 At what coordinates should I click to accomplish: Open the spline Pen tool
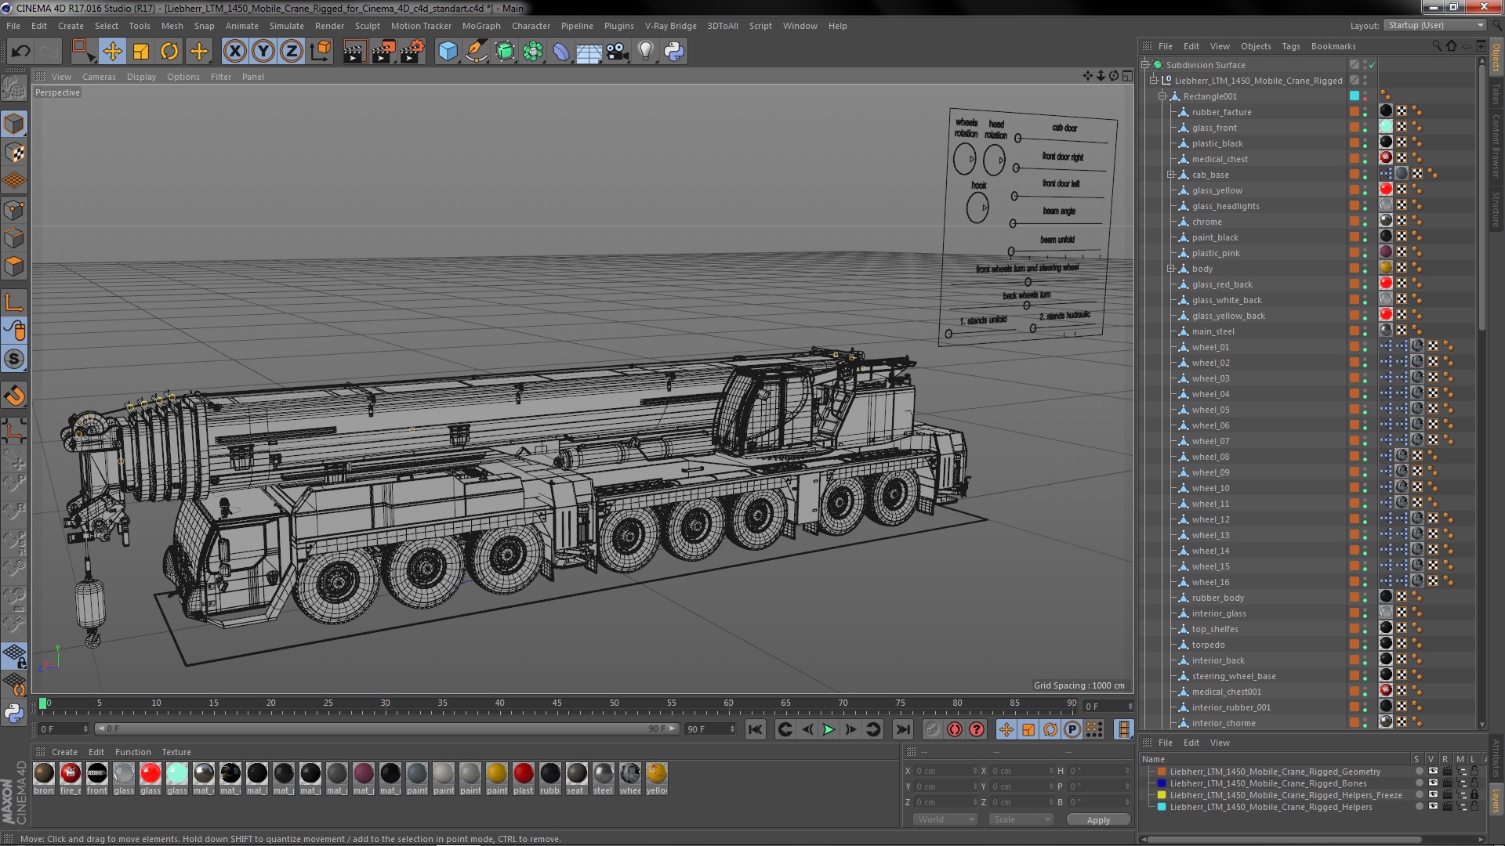pyautogui.click(x=476, y=52)
